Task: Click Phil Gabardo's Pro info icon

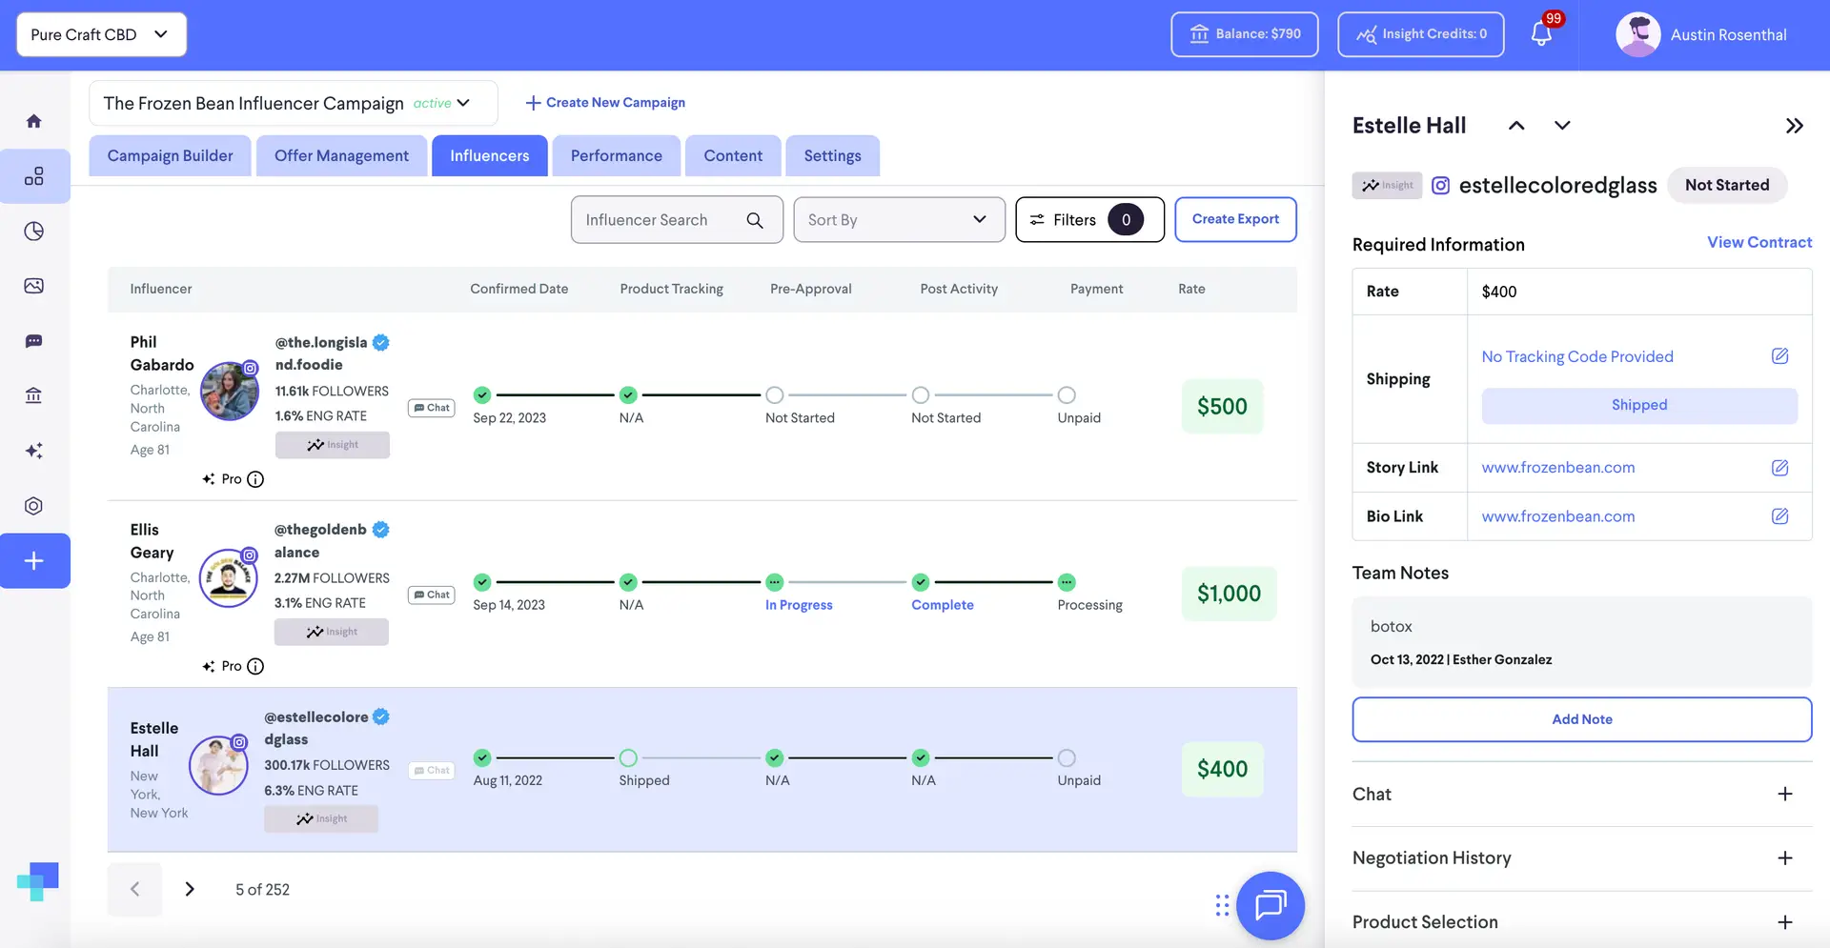Action: pos(255,479)
